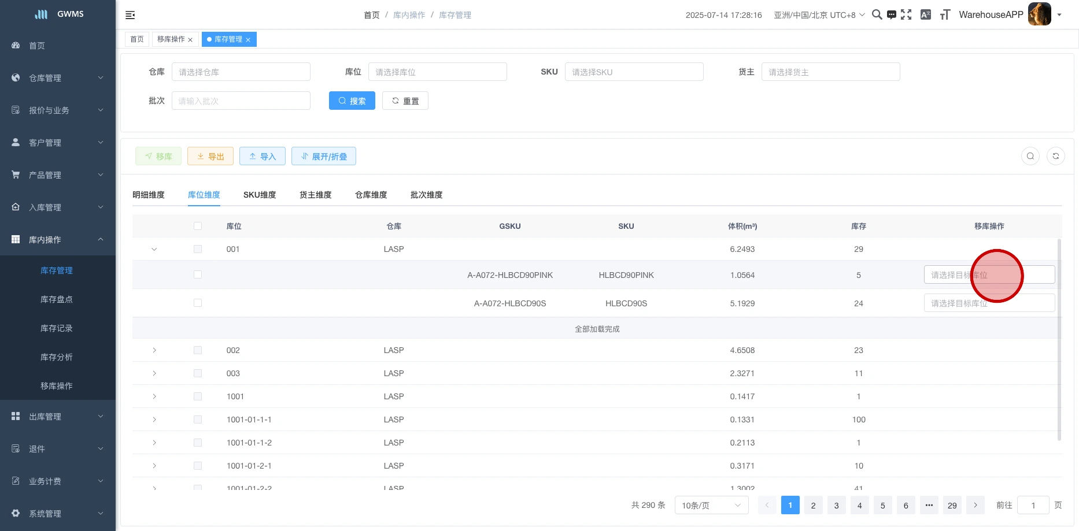Click the circular refresh table icon
1079x531 pixels.
(x=1055, y=156)
